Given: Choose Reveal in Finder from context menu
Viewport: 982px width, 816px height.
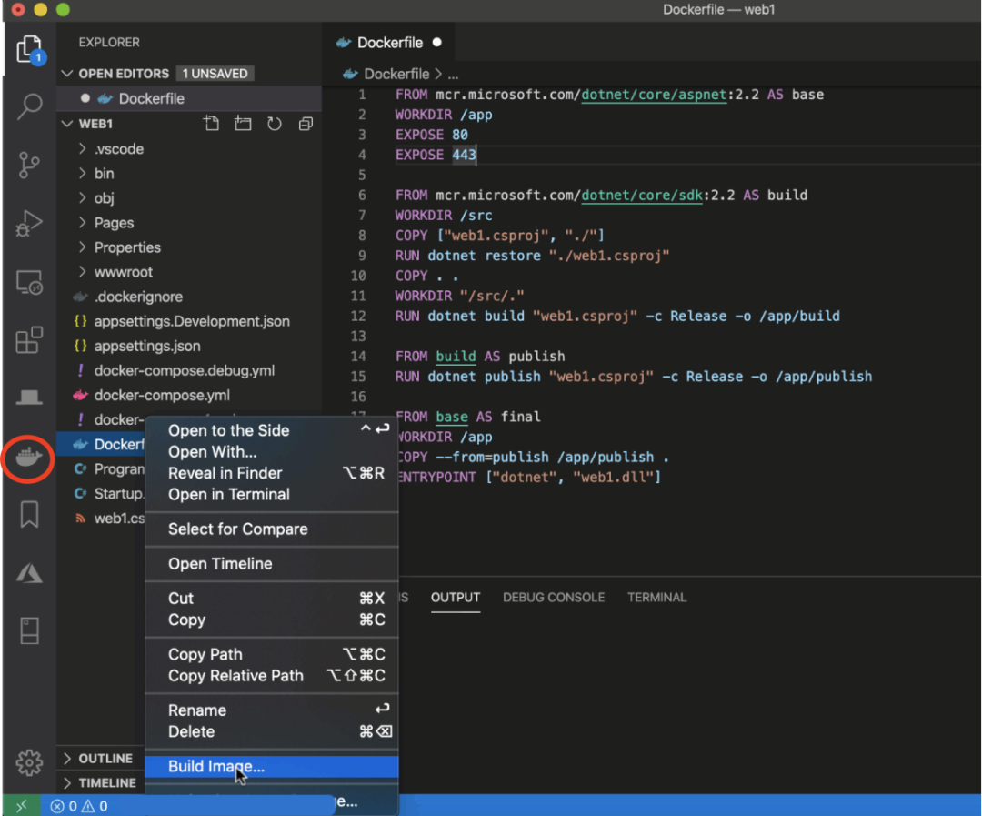Looking at the screenshot, I should [x=272, y=473].
